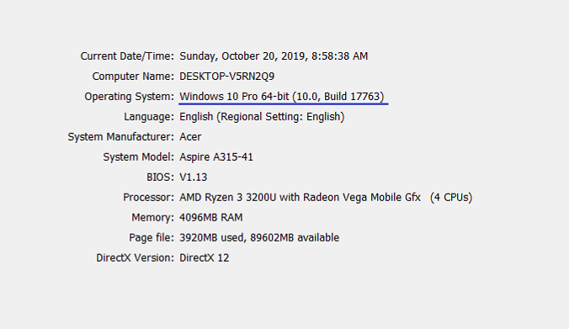Click the 4096MB RAM memory value

(x=210, y=218)
